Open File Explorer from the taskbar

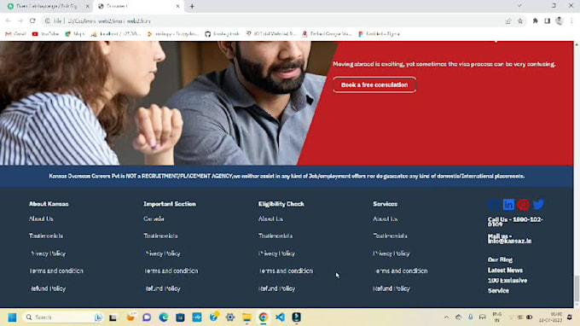coord(246,317)
